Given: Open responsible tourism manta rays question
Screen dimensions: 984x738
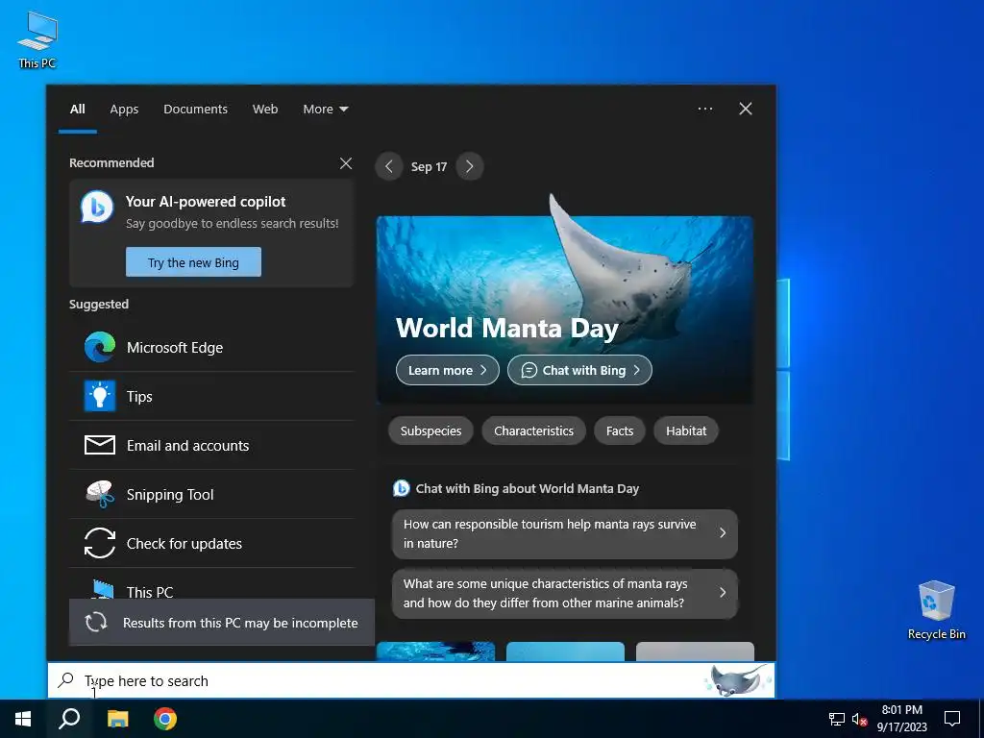Looking at the screenshot, I should point(565,533).
